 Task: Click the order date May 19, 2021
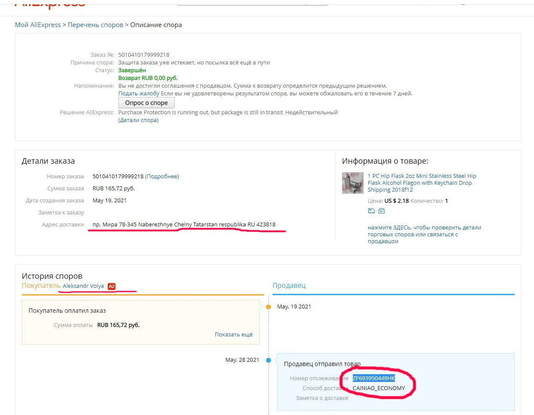coord(109,201)
